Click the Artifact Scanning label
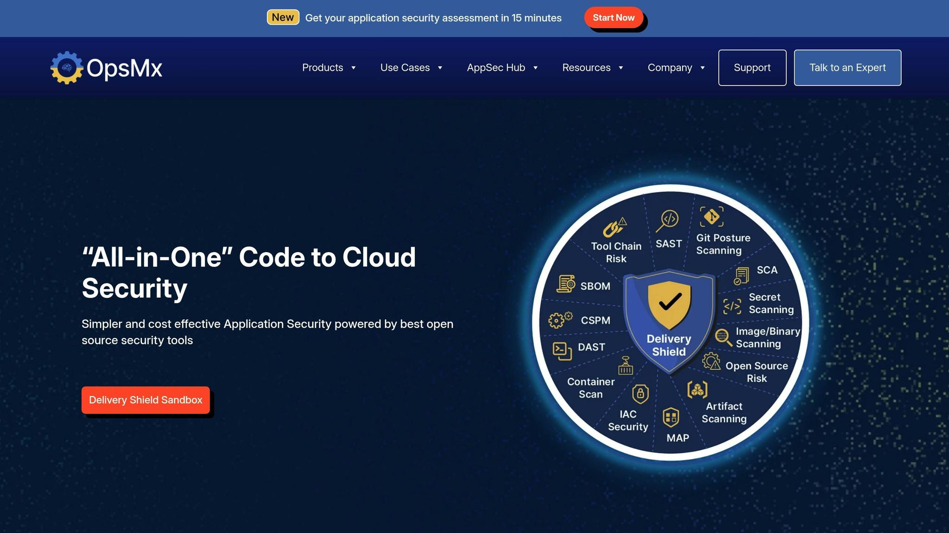Screen dimensions: 949x533 pyautogui.click(x=724, y=412)
